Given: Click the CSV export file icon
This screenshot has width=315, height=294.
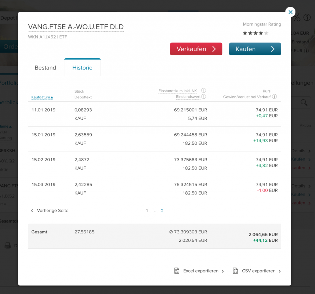Looking at the screenshot, I should (x=235, y=271).
